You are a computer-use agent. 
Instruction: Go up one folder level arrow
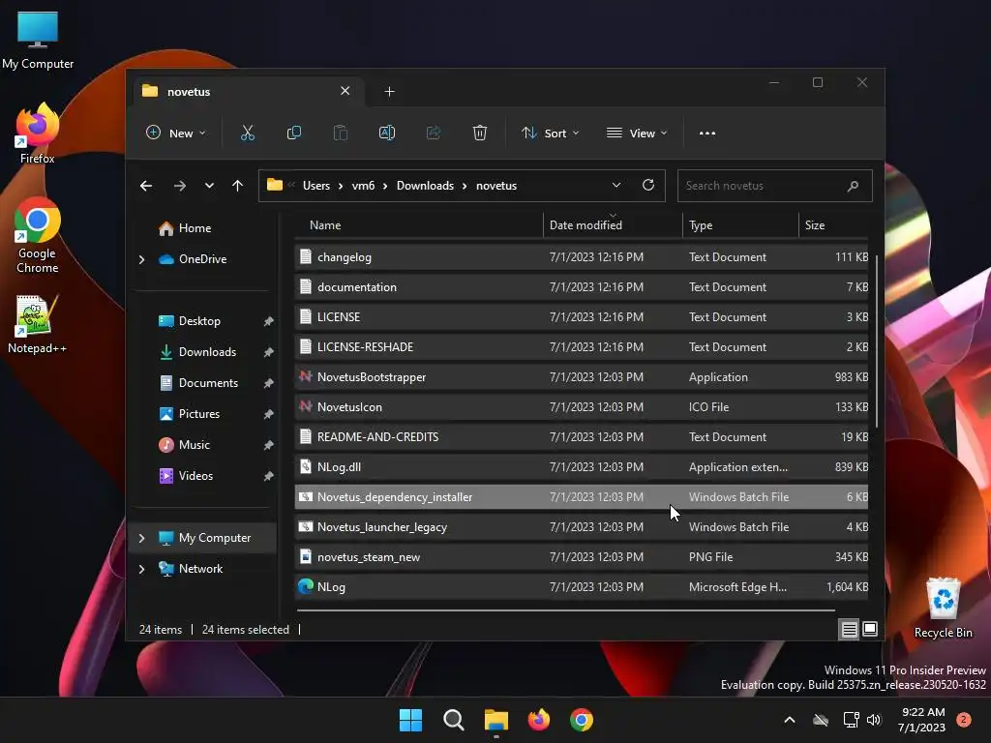pyautogui.click(x=238, y=186)
